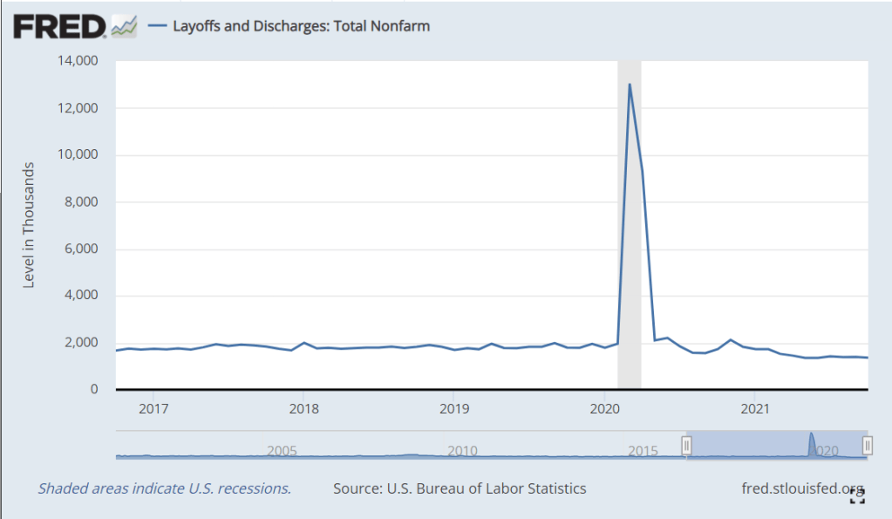This screenshot has width=892, height=519.
Task: Click 2010 in the navigator timeline
Action: (462, 451)
